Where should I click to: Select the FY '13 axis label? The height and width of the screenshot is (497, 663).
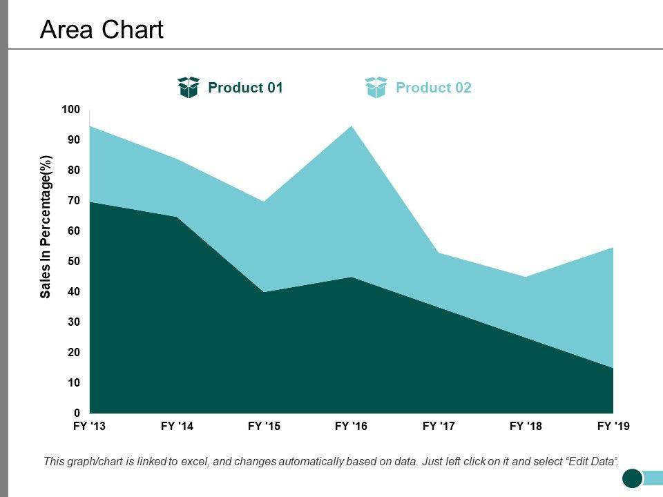click(90, 427)
